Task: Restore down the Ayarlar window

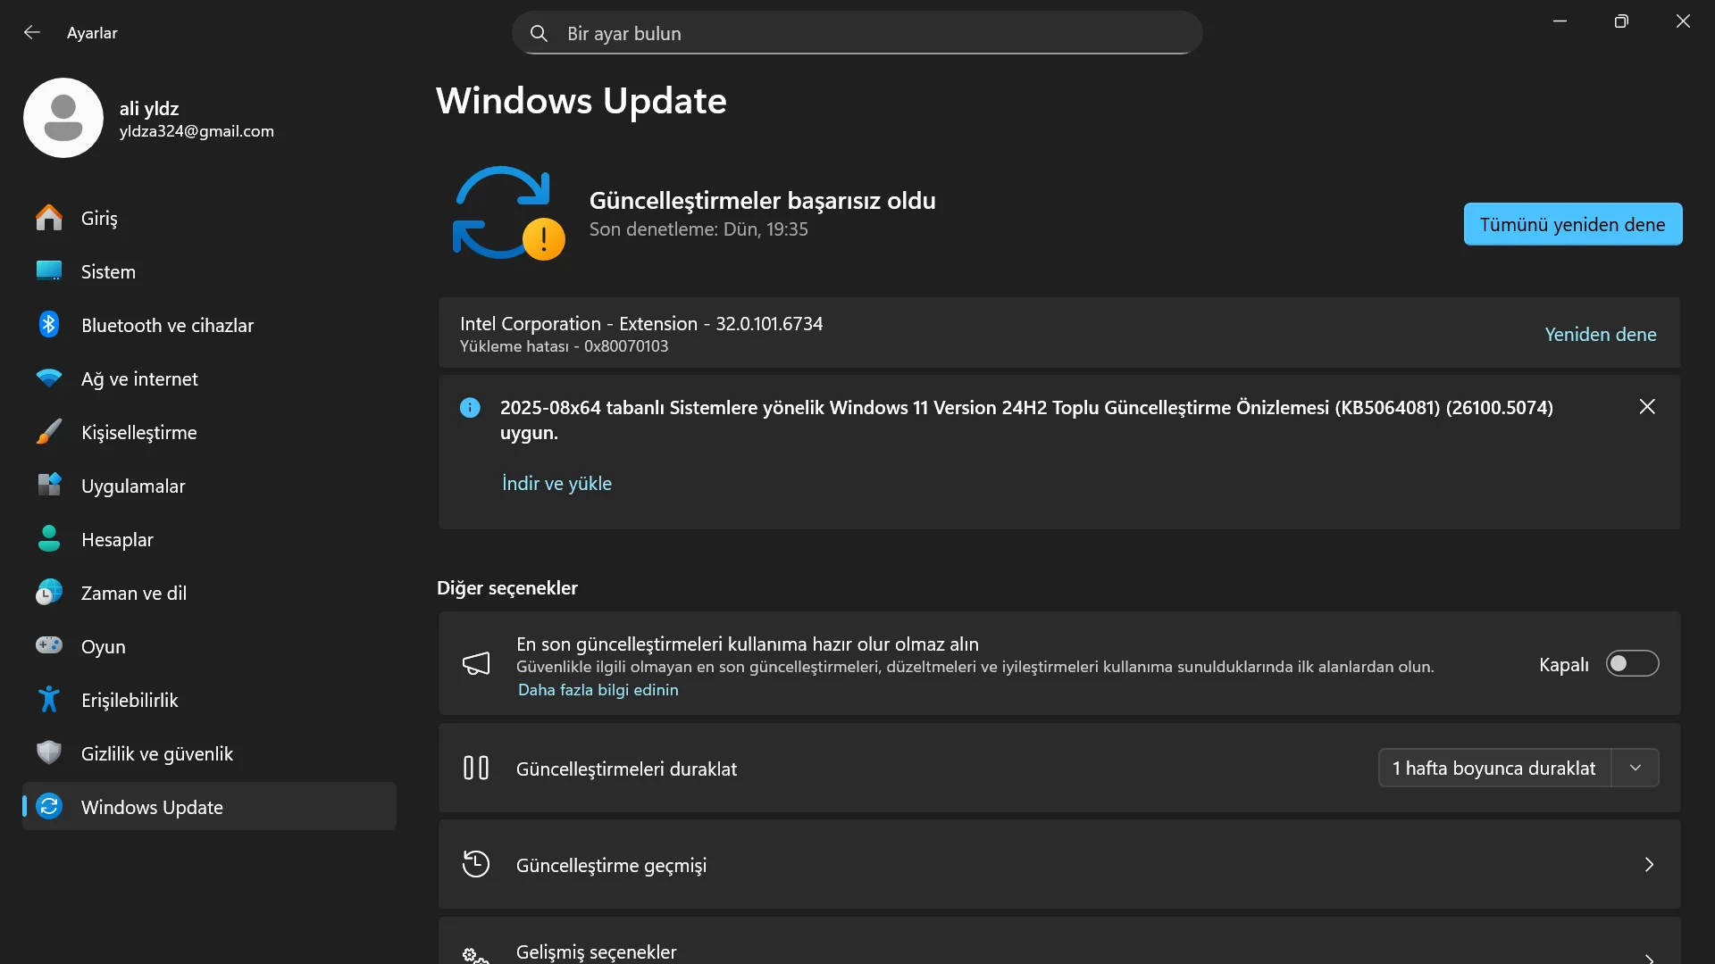Action: click(x=1621, y=21)
